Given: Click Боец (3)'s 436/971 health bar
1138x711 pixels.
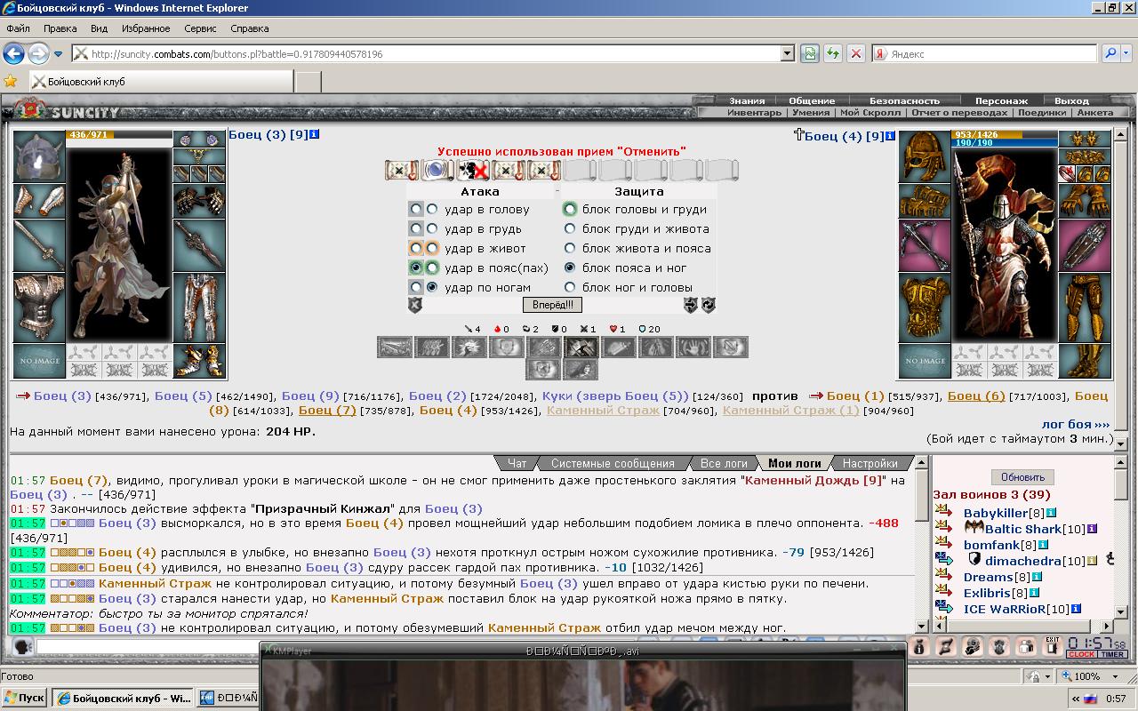Looking at the screenshot, I should (118, 134).
